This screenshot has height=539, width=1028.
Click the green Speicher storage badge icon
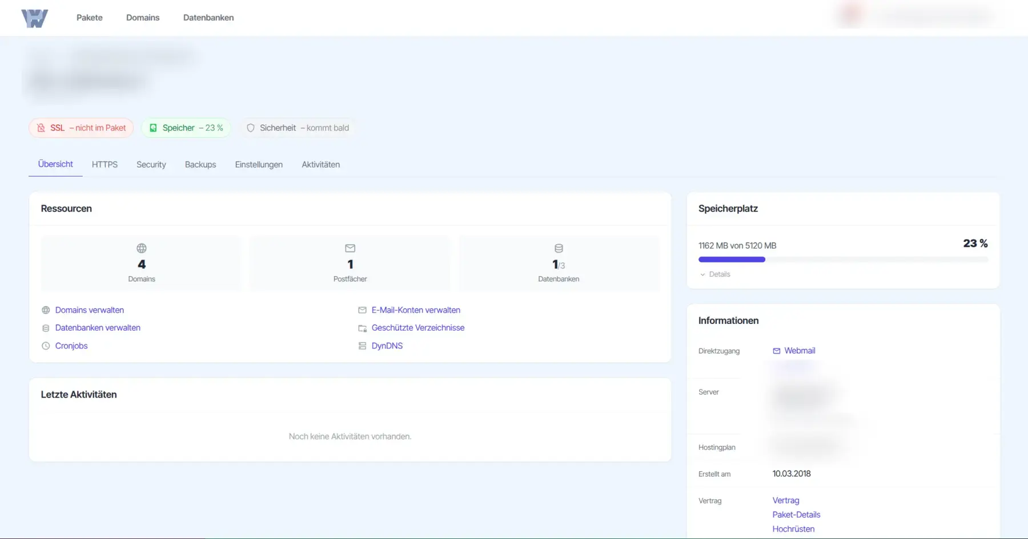click(153, 128)
